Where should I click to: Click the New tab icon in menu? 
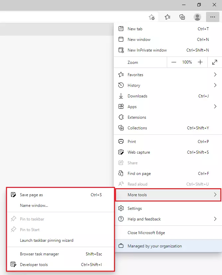tap(121, 29)
